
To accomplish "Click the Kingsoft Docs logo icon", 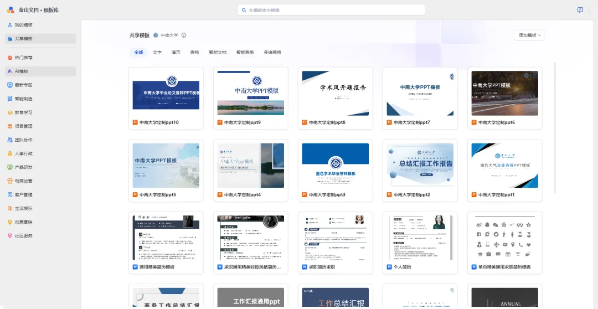I will click(11, 10).
